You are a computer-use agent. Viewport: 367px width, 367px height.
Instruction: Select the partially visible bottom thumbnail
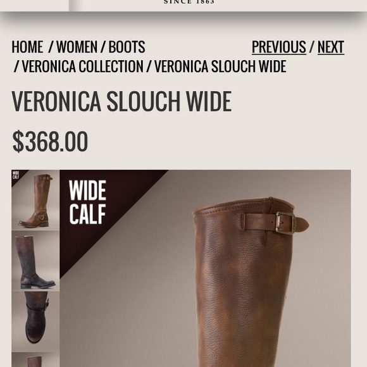(x=35, y=360)
